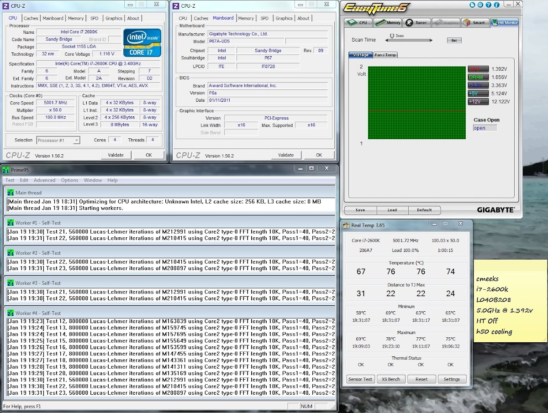The image size is (548, 413).
Task: Click the motherboard Model value P67A-UD5
Action: click(245, 42)
